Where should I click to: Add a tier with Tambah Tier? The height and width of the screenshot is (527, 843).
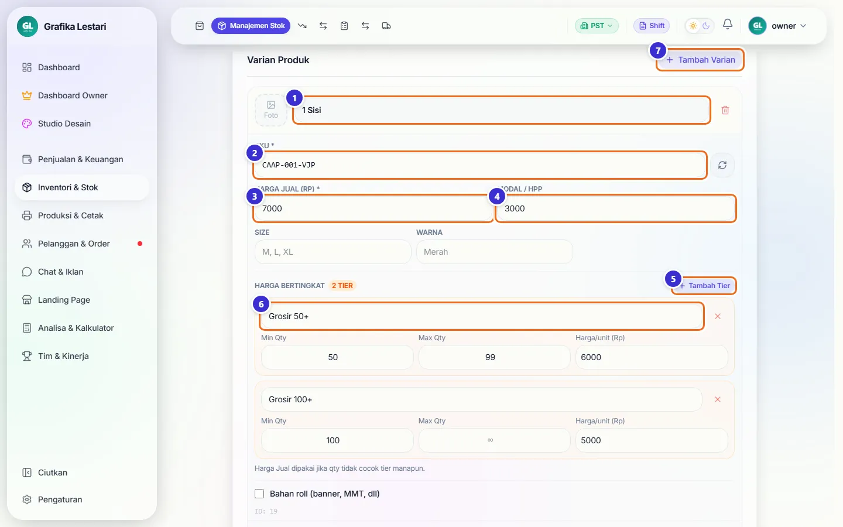coord(704,286)
